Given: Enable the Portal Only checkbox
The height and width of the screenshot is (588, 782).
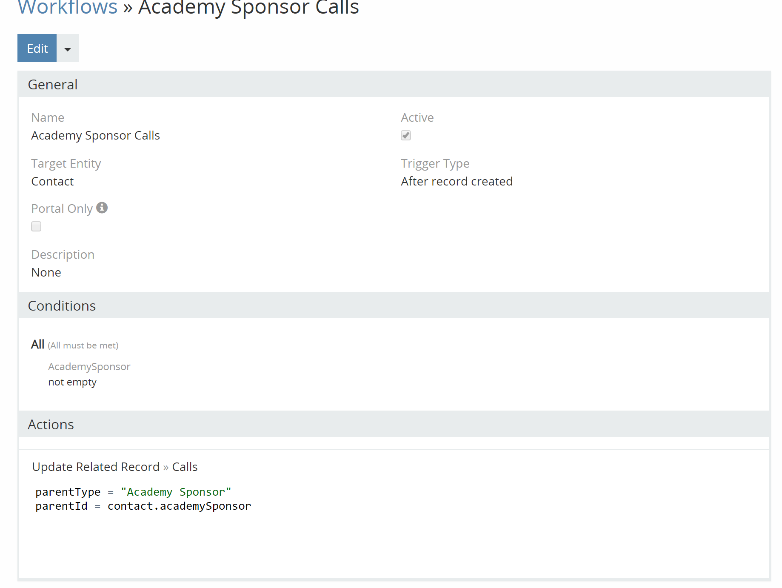Looking at the screenshot, I should (36, 226).
